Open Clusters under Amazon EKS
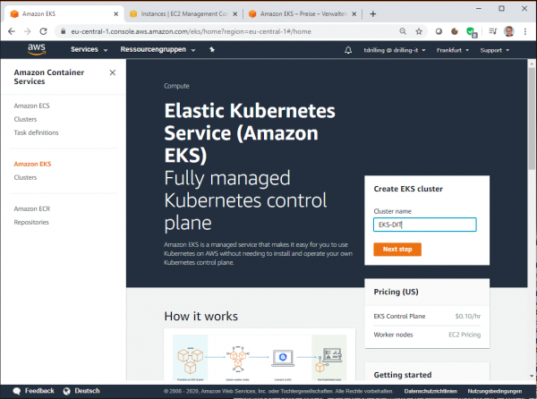The height and width of the screenshot is (399, 537). [25, 177]
